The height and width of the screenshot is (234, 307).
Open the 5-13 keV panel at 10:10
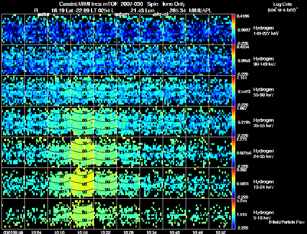click(x=59, y=214)
